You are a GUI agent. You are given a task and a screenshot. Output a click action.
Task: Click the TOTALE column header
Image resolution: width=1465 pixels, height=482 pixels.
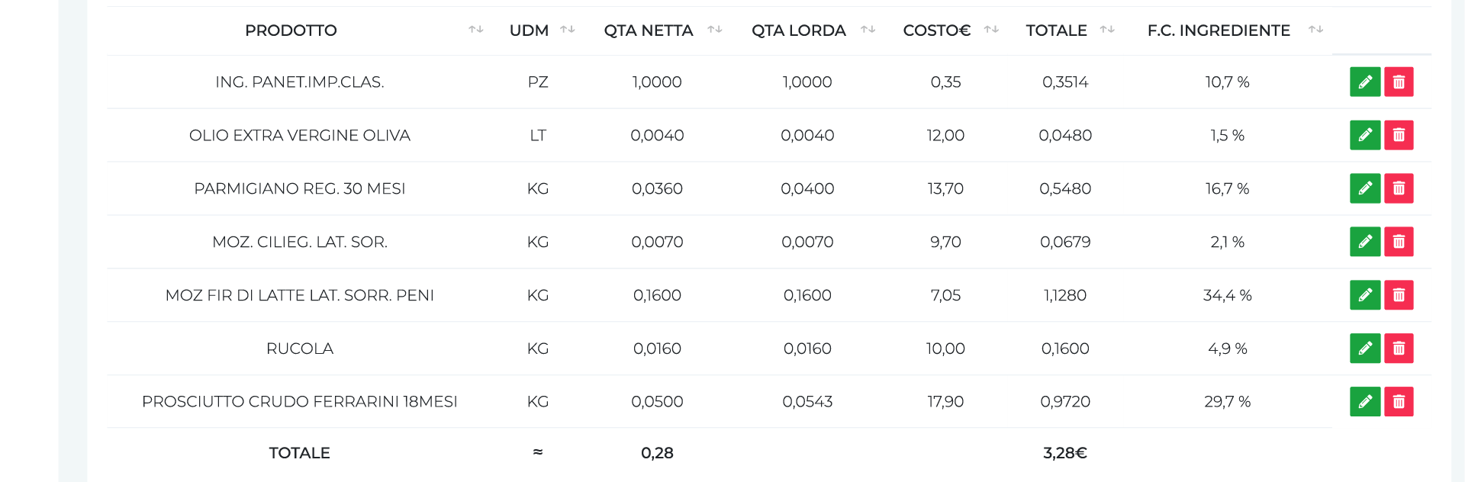click(x=1056, y=31)
